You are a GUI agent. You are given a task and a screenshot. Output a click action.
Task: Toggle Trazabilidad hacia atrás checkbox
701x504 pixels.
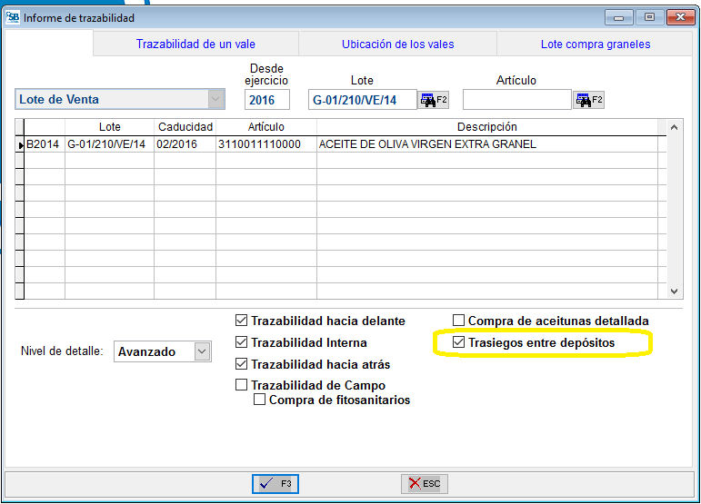242,364
